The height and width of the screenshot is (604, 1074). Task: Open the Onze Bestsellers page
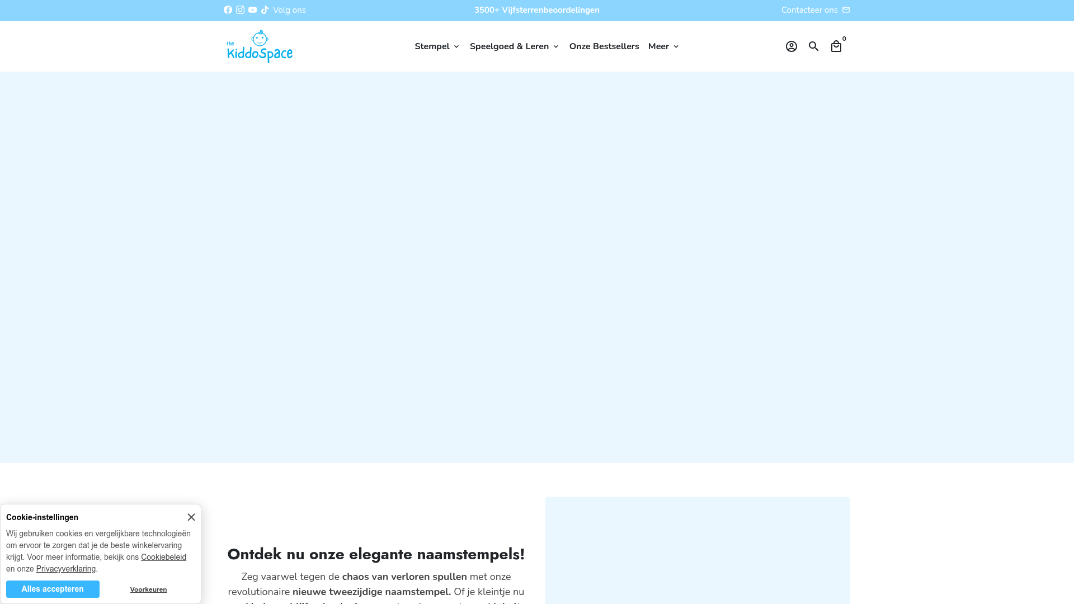click(x=604, y=46)
